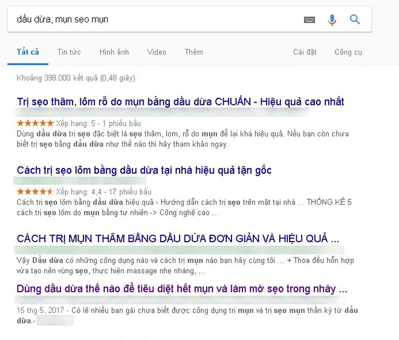Open the "Cài đặt" settings dropdown
Viewport: 399px width, 340px height.
(305, 52)
